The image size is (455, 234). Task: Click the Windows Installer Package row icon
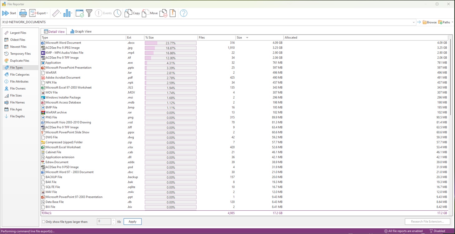tap(43, 97)
